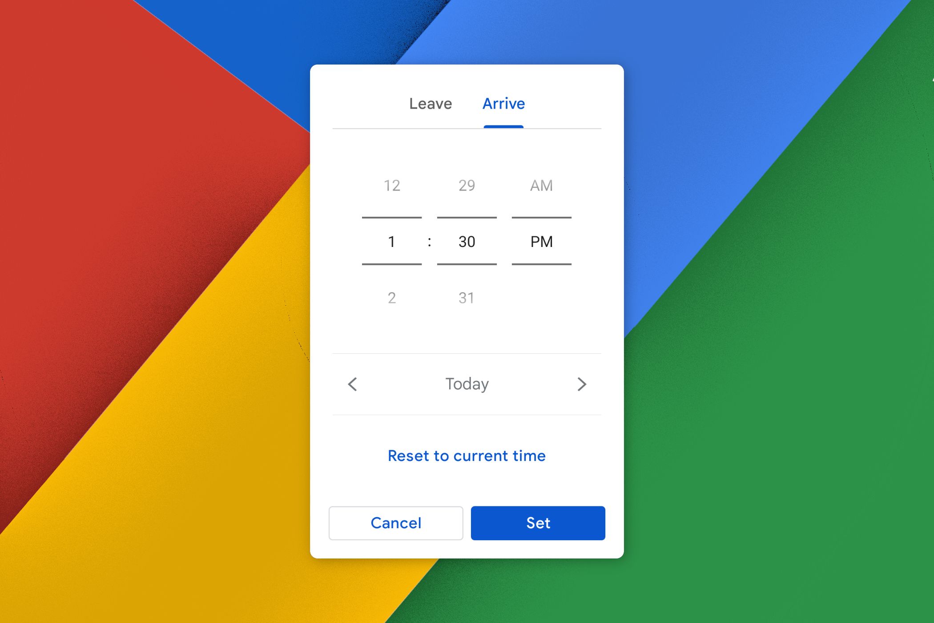Expand the minute scroll spinner
The image size is (934, 623).
467,242
